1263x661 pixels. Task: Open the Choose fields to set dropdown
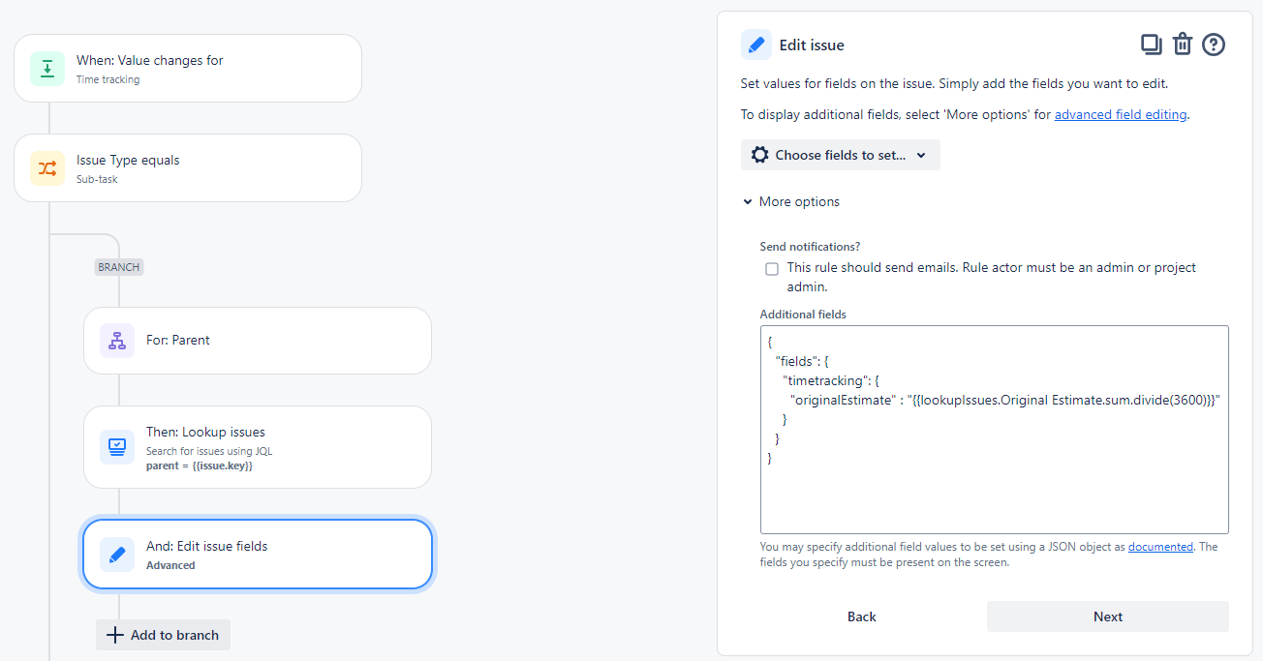(841, 155)
